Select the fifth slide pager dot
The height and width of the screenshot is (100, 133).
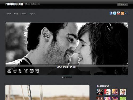[71, 77]
